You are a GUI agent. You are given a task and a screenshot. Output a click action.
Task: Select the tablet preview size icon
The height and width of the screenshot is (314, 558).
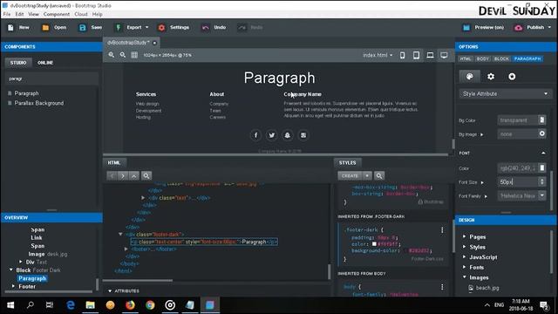[416, 55]
